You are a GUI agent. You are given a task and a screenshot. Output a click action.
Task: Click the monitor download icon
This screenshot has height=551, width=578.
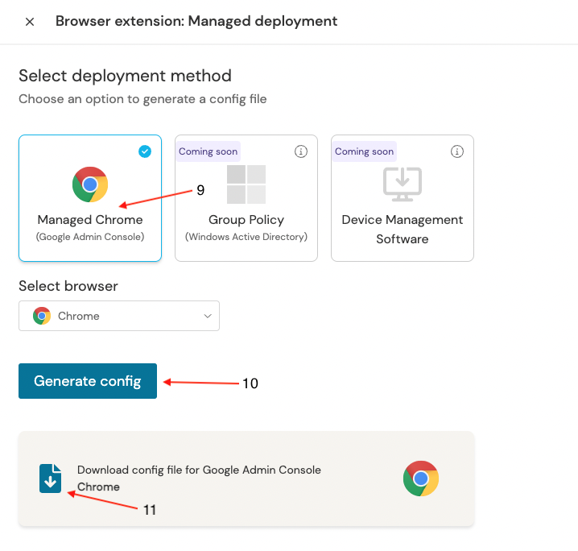[403, 184]
